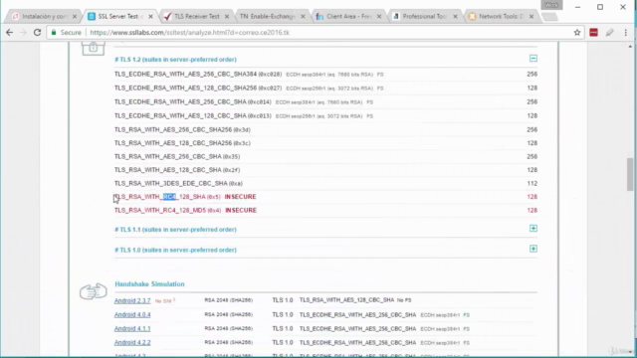This screenshot has width=637, height=358.
Task: Switch to the SSL Server Test tab
Action: coord(118,17)
